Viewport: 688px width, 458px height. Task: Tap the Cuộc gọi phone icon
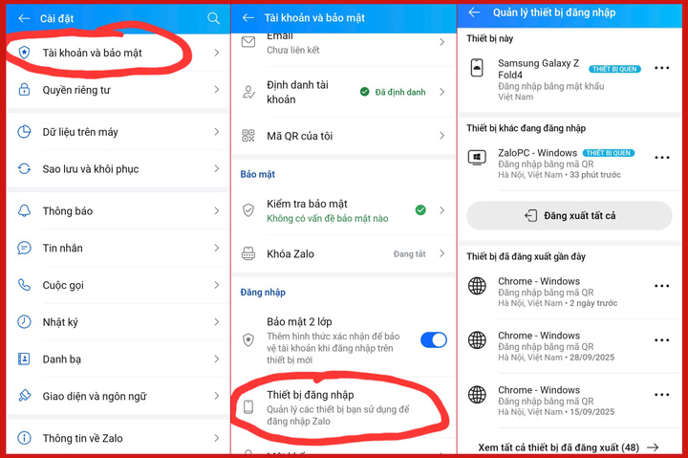24,285
